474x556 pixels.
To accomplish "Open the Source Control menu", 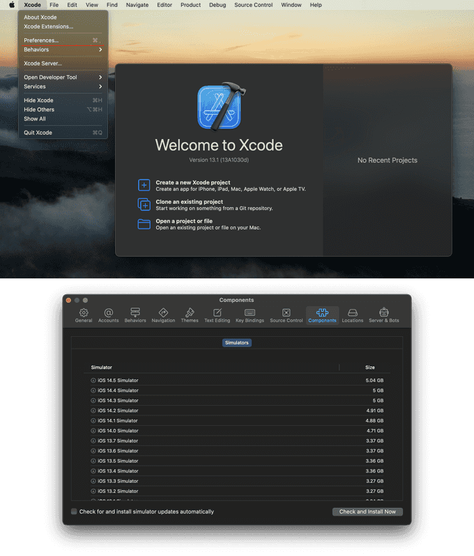I will pyautogui.click(x=253, y=5).
